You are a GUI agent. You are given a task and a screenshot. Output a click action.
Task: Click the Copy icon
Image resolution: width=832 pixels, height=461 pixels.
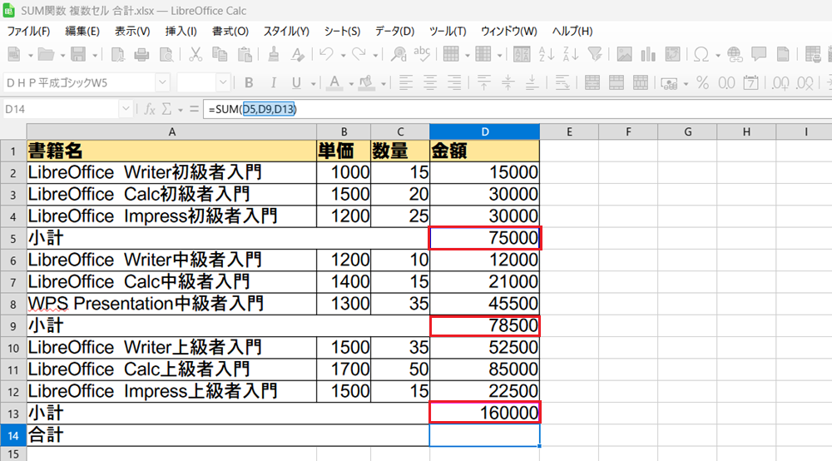point(220,54)
